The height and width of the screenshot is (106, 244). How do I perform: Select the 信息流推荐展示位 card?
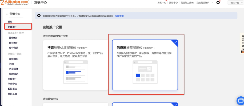pyautogui.click(x=145, y=65)
